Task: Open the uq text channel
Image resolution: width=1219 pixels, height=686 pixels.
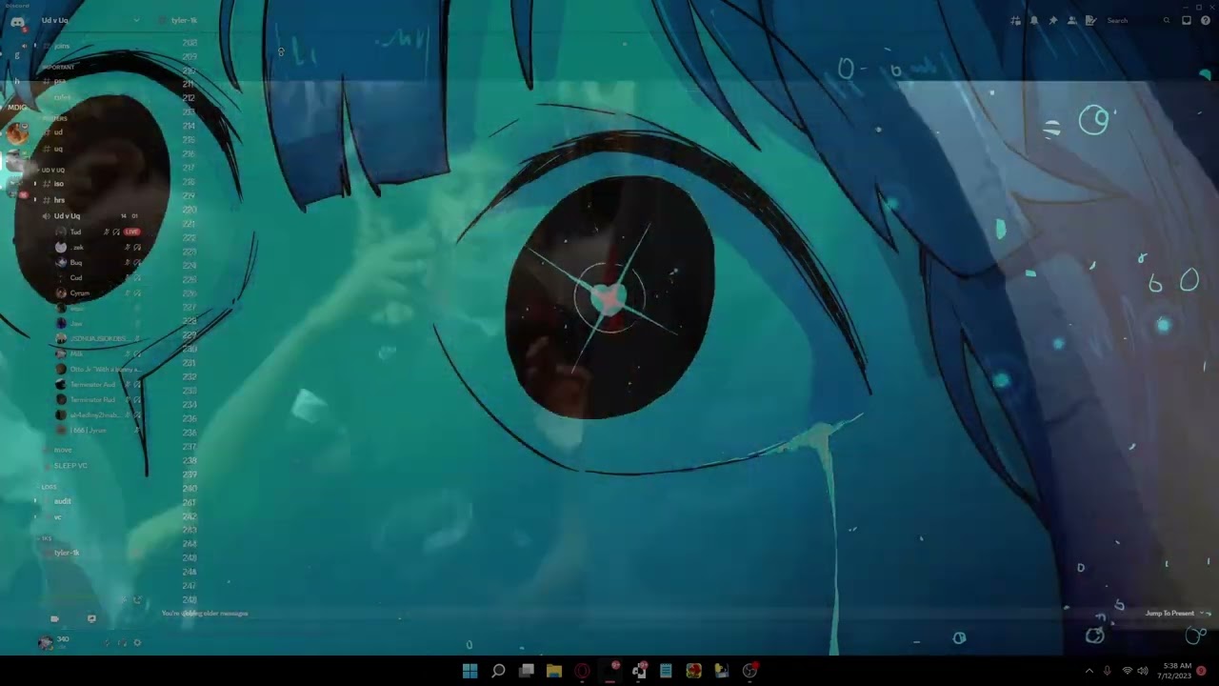Action: (x=58, y=149)
